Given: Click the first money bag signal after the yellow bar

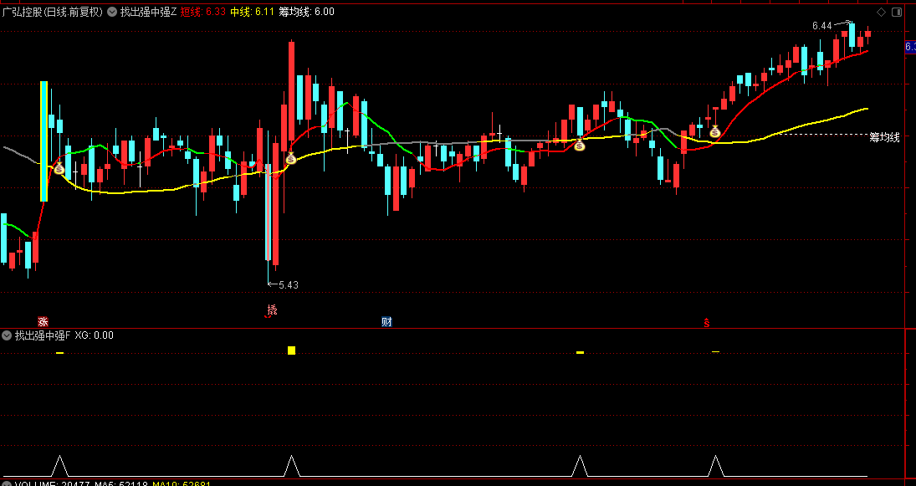Looking at the screenshot, I should 59,169.
